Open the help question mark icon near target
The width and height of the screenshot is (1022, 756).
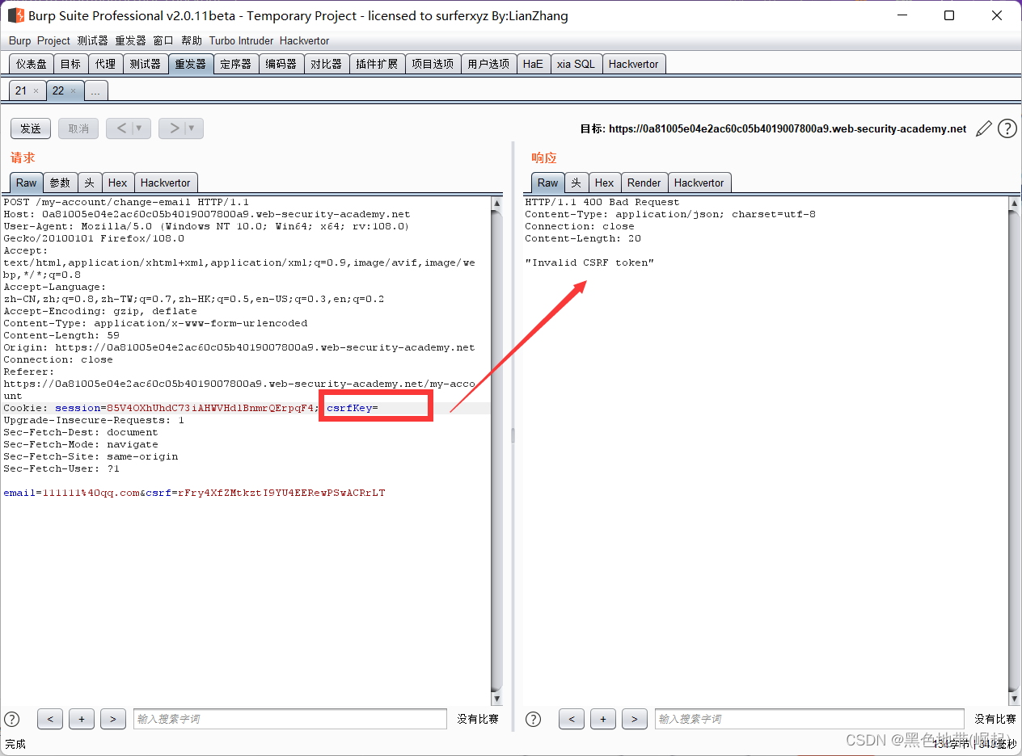click(1007, 128)
